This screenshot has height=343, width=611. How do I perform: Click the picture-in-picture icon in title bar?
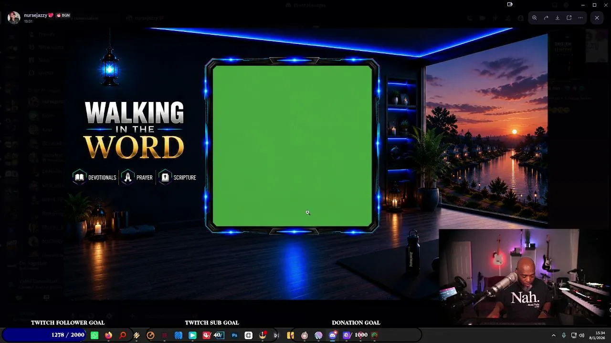[x=510, y=4]
